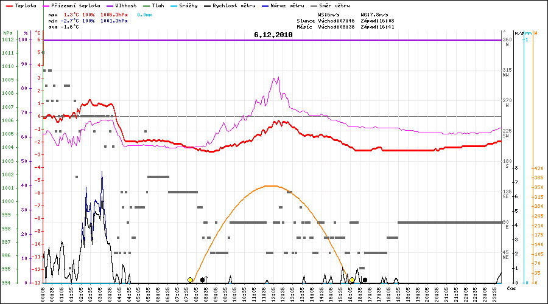Click the wind gust reading WG:7.8m/s
The height and width of the screenshot is (304, 548).
tap(374, 15)
